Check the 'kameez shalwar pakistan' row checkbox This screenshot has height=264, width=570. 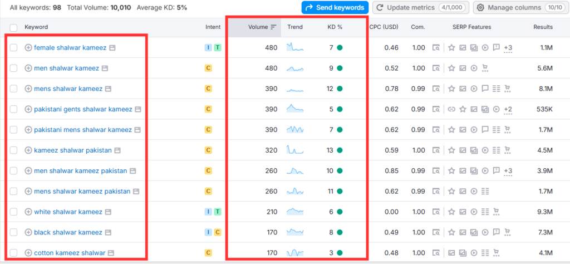13,150
